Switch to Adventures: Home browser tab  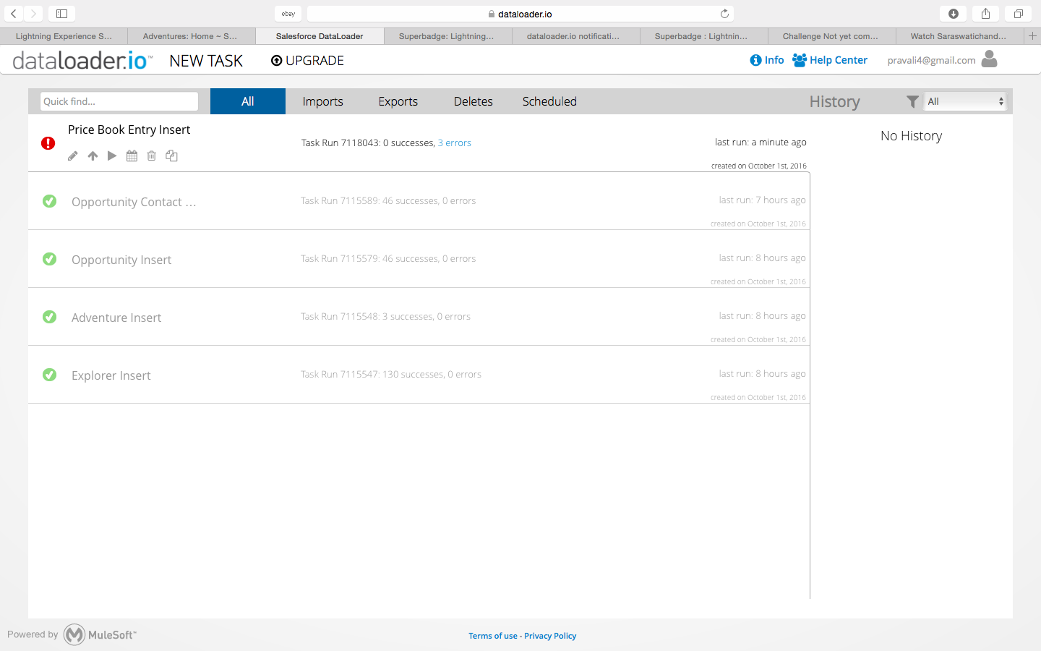192,36
